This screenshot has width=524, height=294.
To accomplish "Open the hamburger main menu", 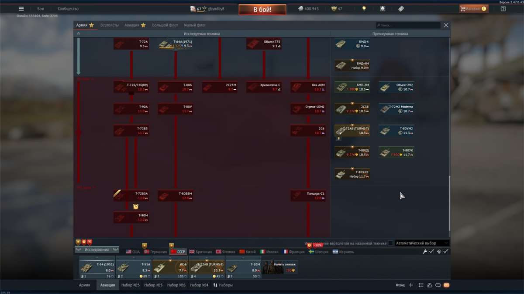I will click(21, 9).
